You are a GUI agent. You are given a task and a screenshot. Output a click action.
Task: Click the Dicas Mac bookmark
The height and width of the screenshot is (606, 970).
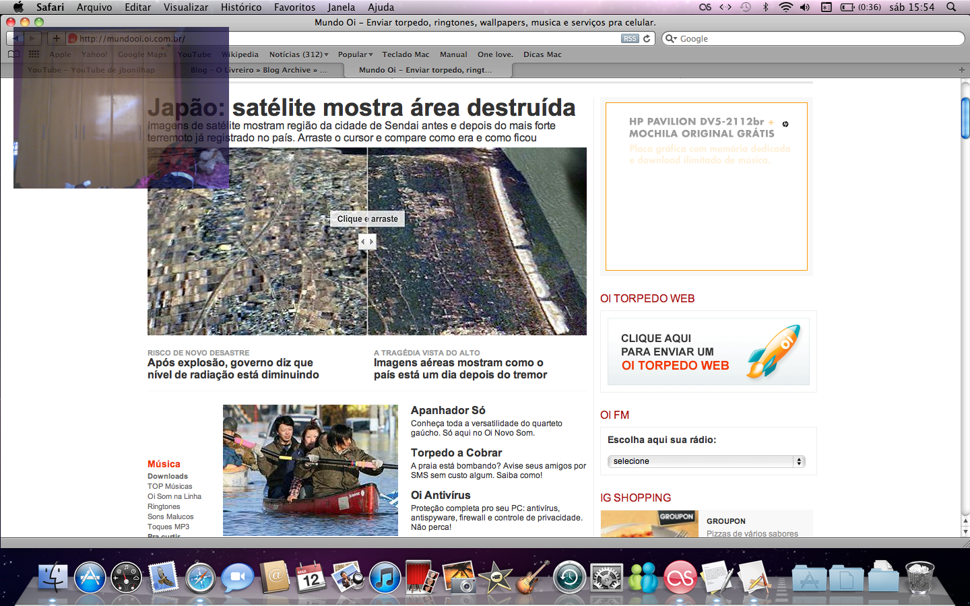542,55
